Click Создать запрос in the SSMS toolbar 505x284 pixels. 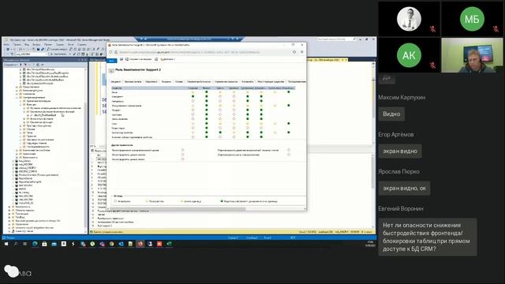58,49
